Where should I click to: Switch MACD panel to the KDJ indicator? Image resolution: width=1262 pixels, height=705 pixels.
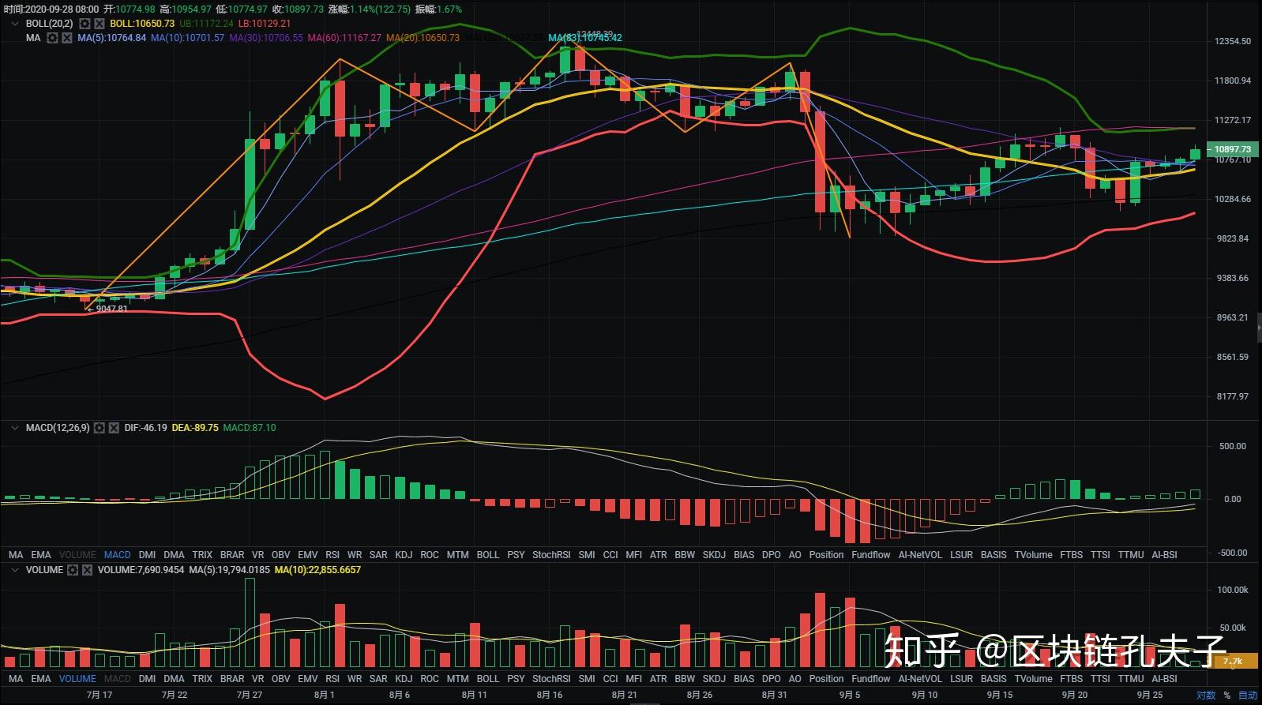click(x=404, y=555)
